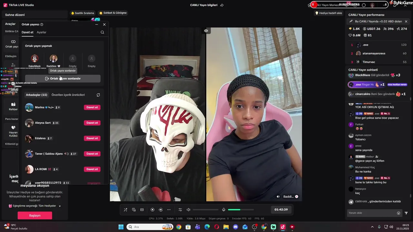The width and height of the screenshot is (413, 232).
Task: Open the scene switch icon in control bar
Action: click(x=134, y=210)
